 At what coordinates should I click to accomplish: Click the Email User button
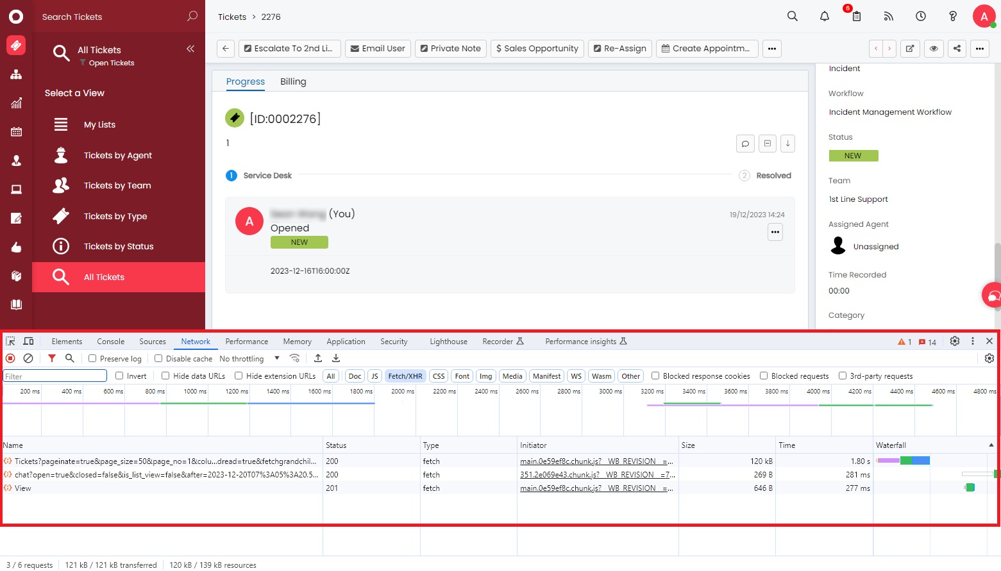tap(378, 49)
